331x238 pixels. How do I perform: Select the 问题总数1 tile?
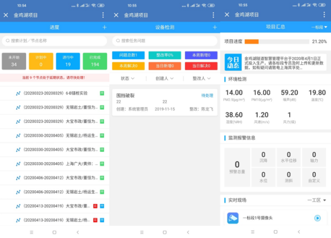[128, 55]
